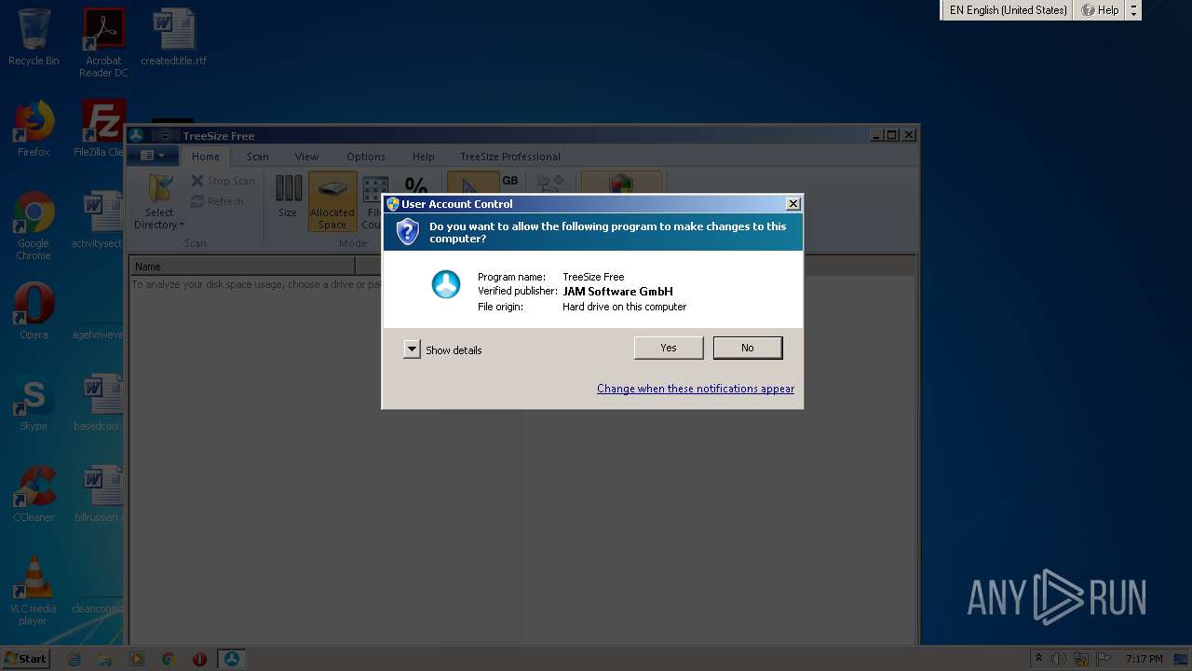Show hidden tray icons arrow
Image resolution: width=1192 pixels, height=671 pixels.
pos(1038,659)
